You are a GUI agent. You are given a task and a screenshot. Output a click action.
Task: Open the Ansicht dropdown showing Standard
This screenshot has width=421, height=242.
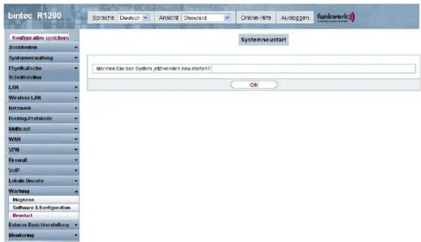(x=206, y=18)
